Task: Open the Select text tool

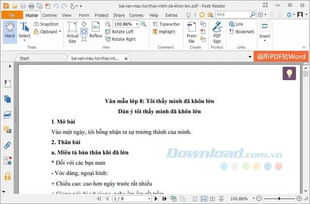Action: 25,31
